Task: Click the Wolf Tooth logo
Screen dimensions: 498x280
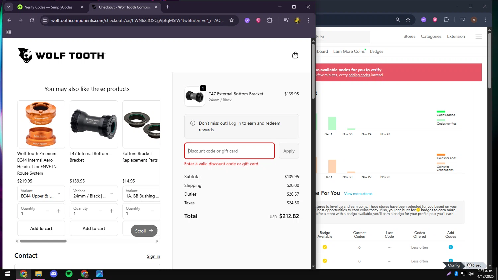Action: [x=61, y=55]
